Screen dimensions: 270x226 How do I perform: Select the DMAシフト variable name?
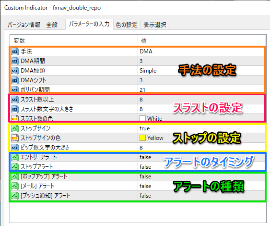(x=34, y=80)
